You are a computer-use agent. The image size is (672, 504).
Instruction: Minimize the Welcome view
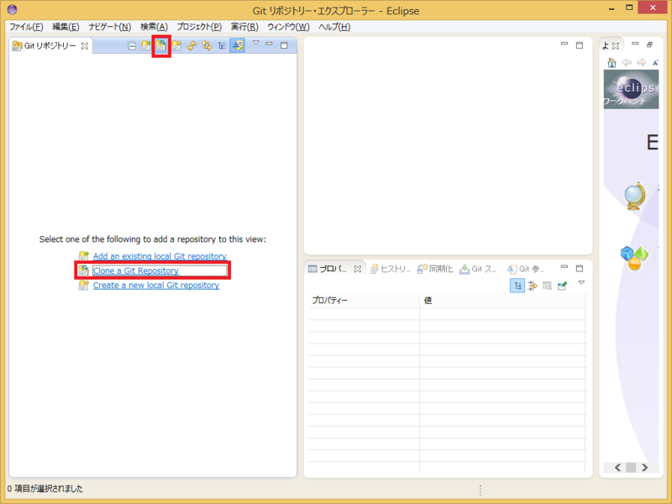coord(635,44)
